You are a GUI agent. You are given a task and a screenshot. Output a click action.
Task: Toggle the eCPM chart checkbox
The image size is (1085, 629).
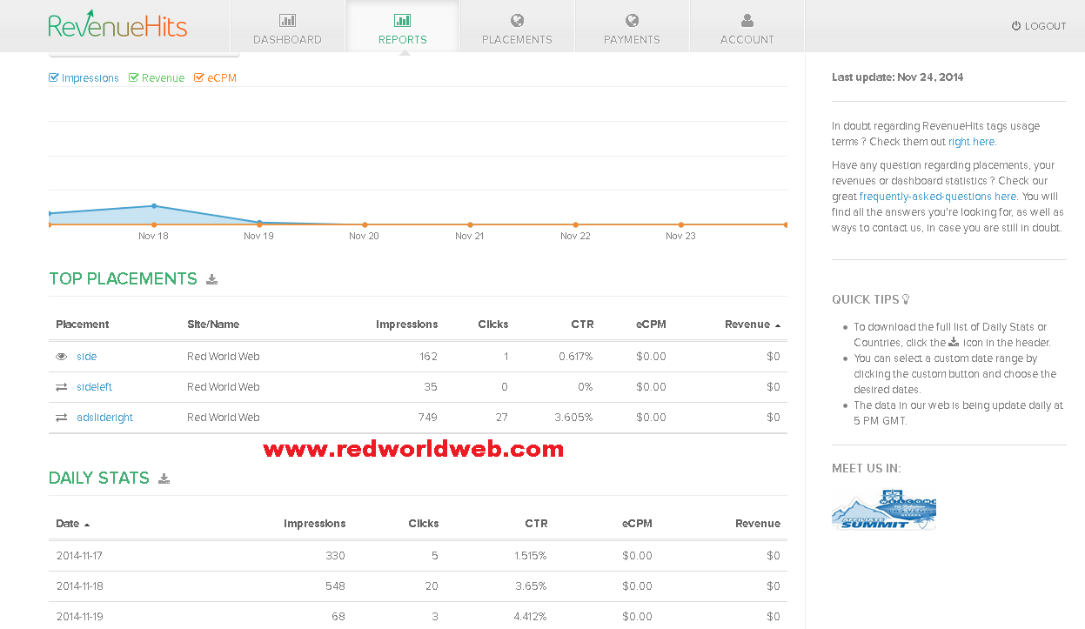tap(199, 77)
